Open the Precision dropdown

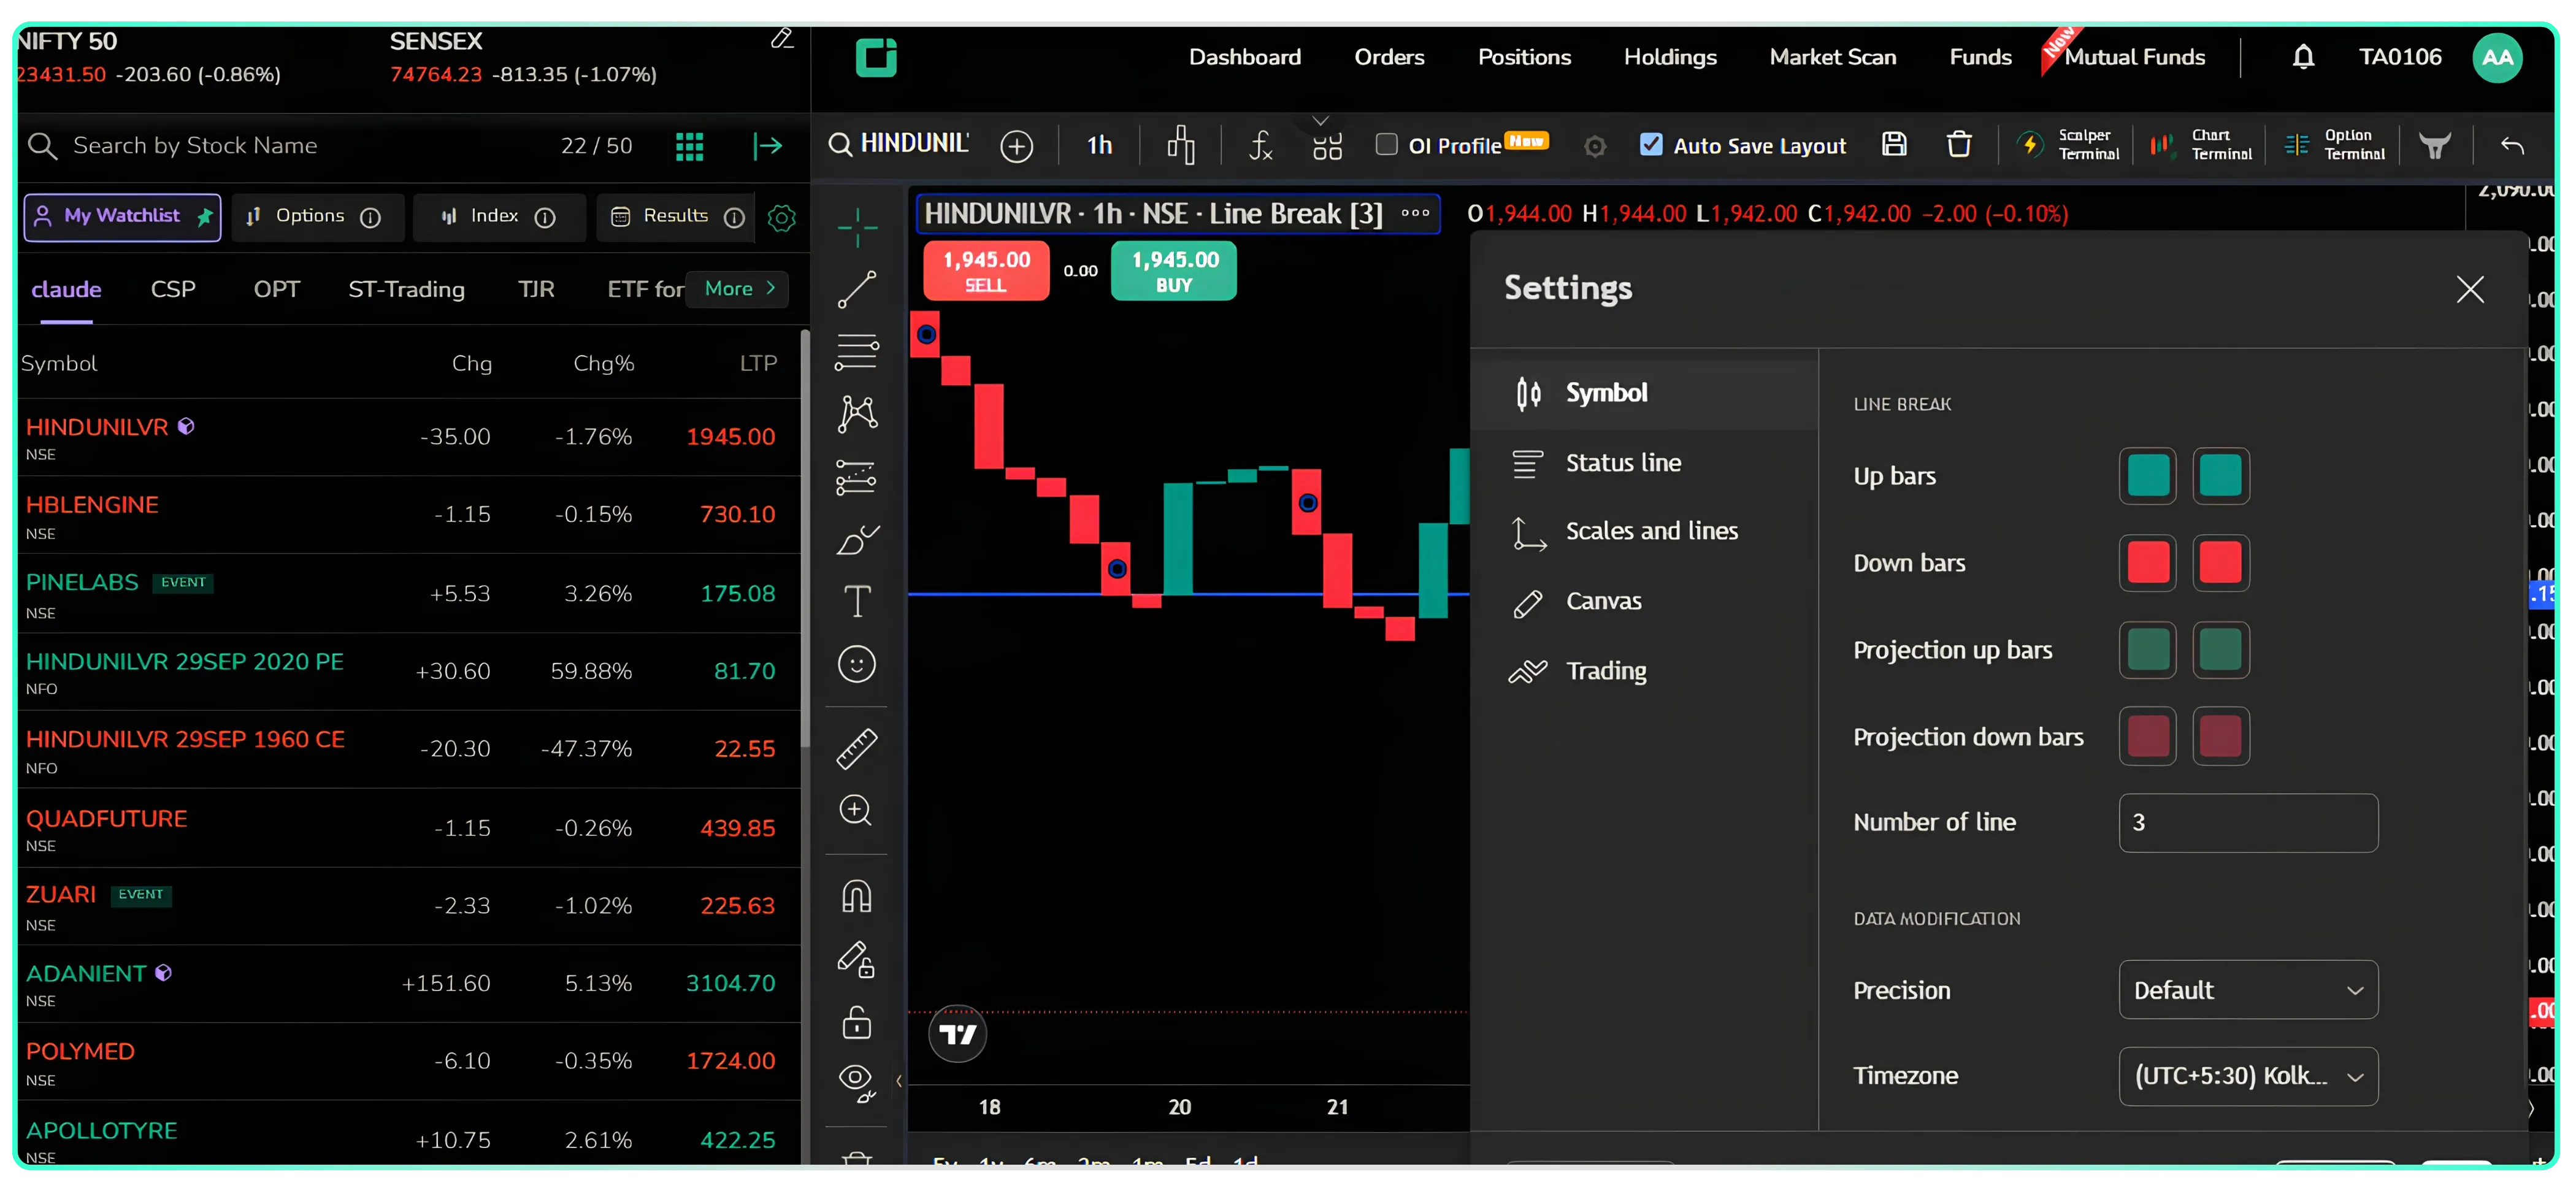(2247, 990)
